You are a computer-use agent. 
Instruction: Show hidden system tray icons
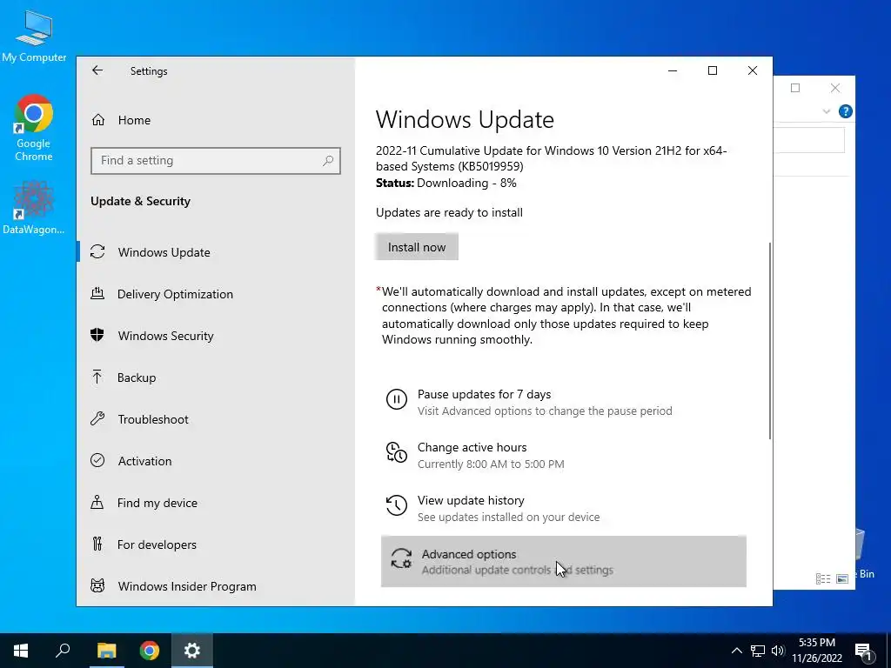(736, 651)
